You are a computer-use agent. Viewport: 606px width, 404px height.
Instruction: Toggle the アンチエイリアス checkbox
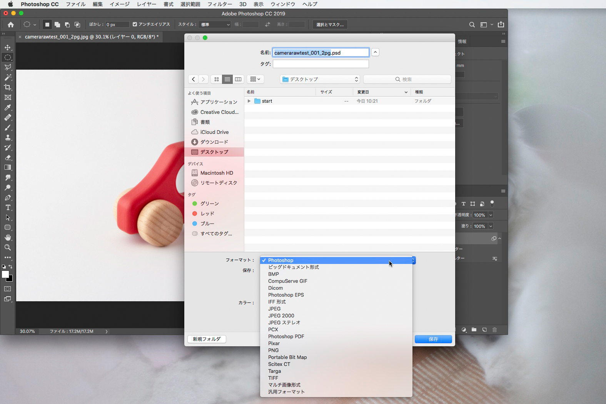(135, 24)
